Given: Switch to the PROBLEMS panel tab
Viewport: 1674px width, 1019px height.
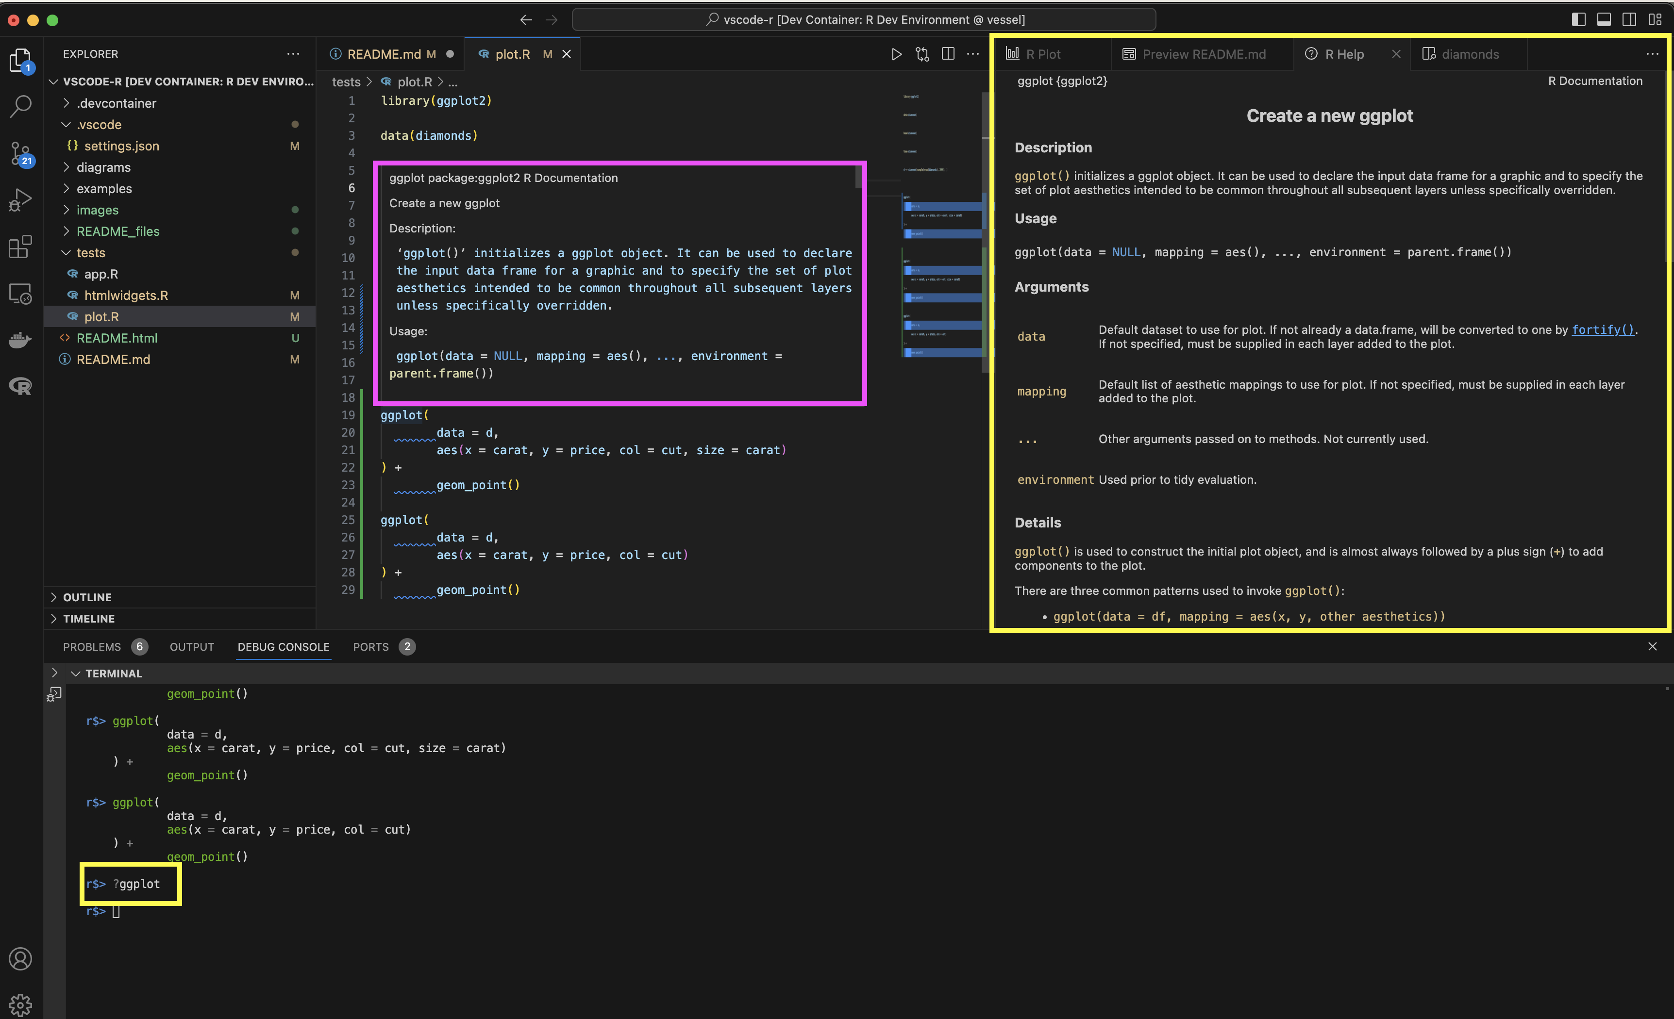Looking at the screenshot, I should (x=92, y=647).
